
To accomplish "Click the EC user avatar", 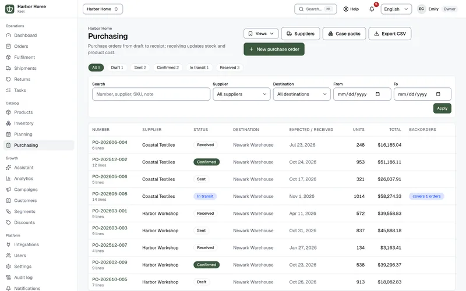I will 421,9.
